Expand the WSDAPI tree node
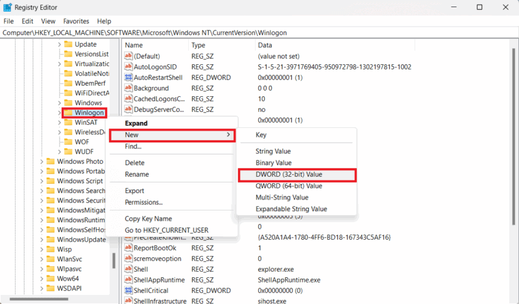This screenshot has height=304, width=519. 42,288
